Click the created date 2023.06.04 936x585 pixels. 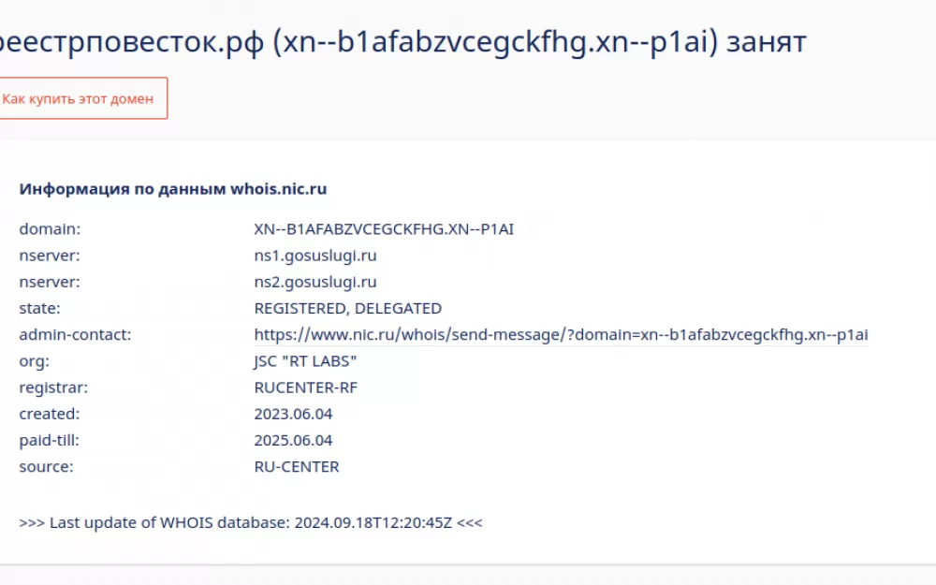pyautogui.click(x=293, y=414)
